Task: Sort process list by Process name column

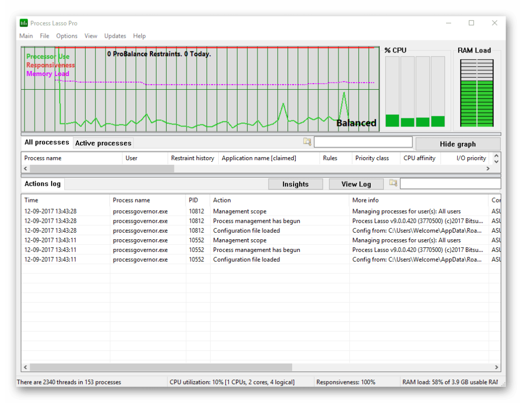Action: coord(71,158)
